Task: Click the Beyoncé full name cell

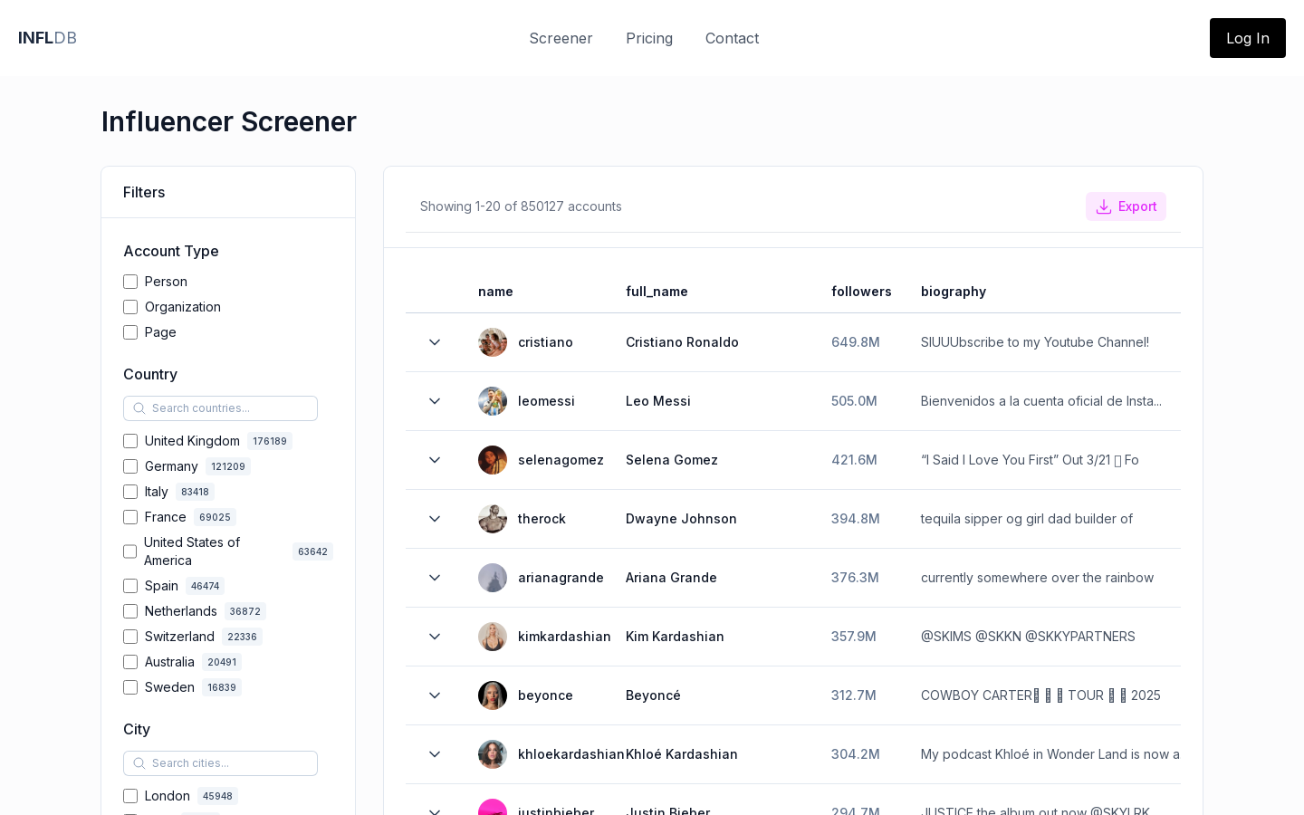Action: coord(653,695)
